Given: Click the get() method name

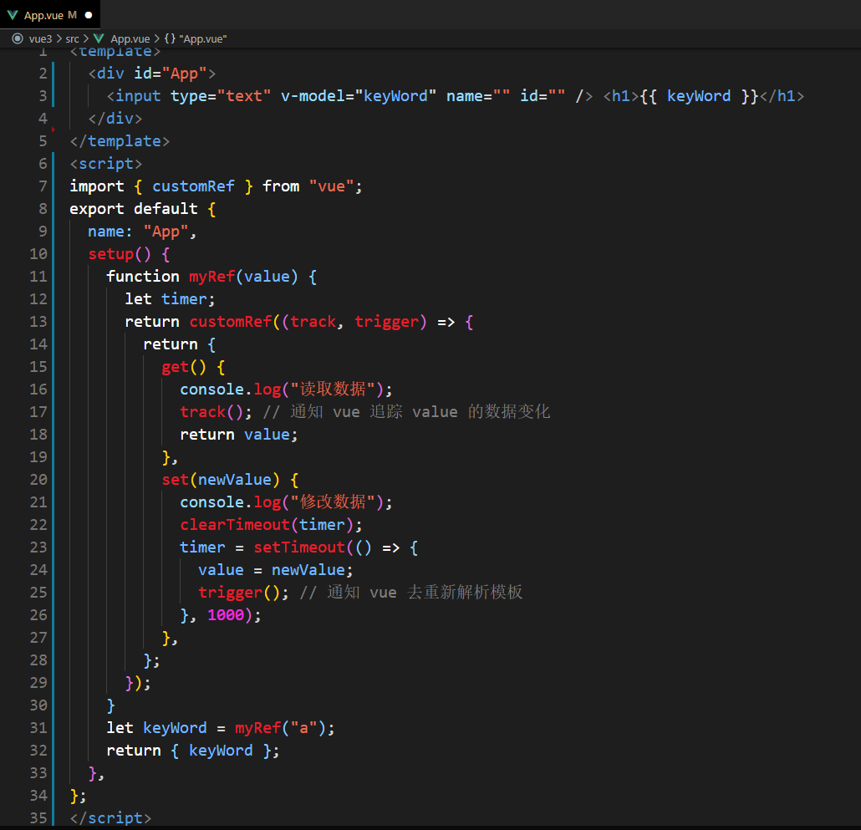Looking at the screenshot, I should (176, 367).
